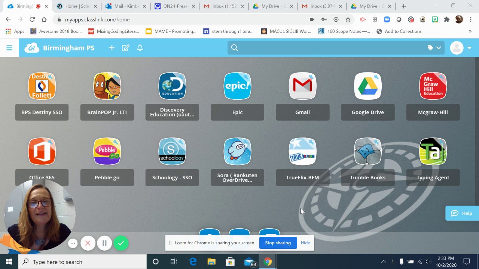Open the Chrome extensions puzzle icon

point(446,19)
